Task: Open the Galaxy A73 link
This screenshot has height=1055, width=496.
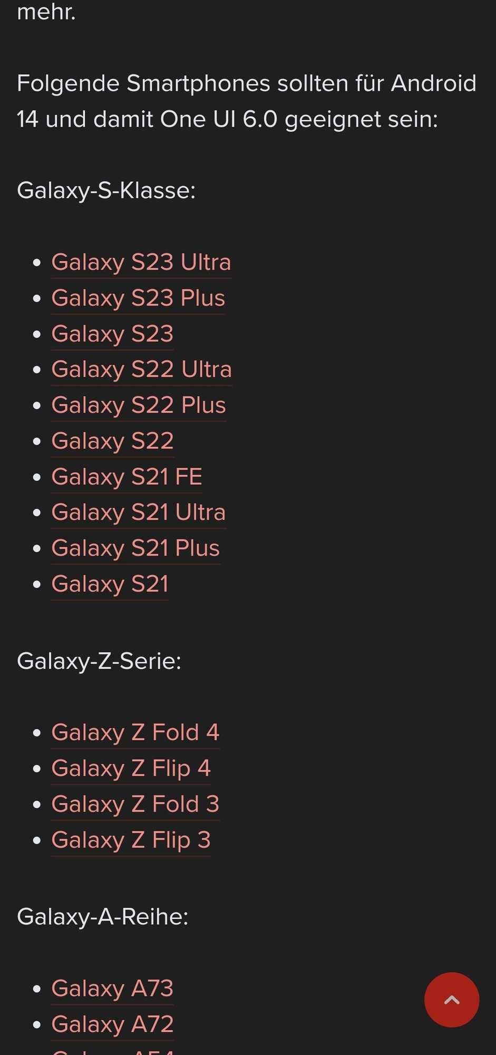Action: (x=112, y=988)
